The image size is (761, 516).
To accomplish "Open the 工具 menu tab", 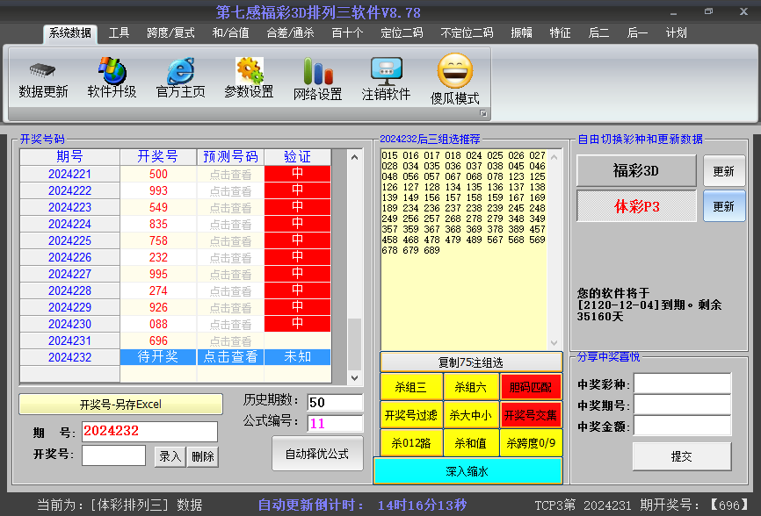I will pyautogui.click(x=119, y=33).
